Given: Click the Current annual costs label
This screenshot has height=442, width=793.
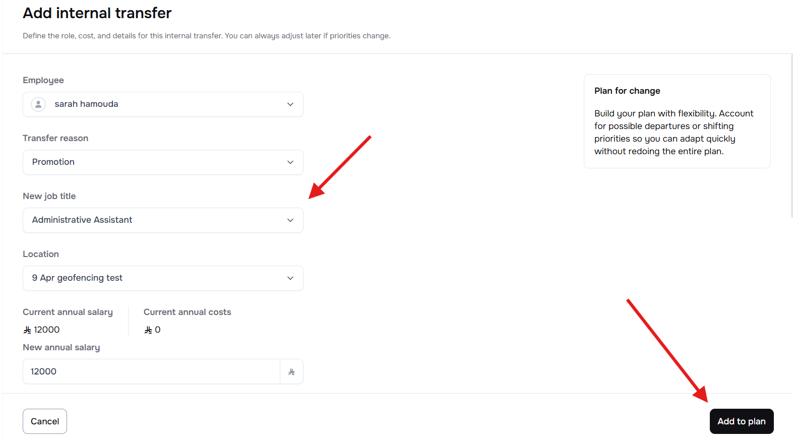Looking at the screenshot, I should click(187, 312).
